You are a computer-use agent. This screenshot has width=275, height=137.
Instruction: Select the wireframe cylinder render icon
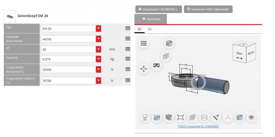coord(204,117)
